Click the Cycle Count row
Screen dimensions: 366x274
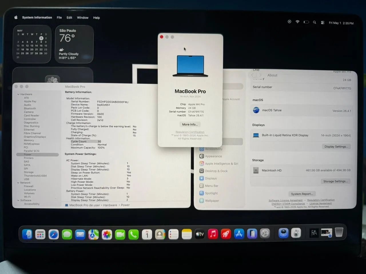point(86,142)
